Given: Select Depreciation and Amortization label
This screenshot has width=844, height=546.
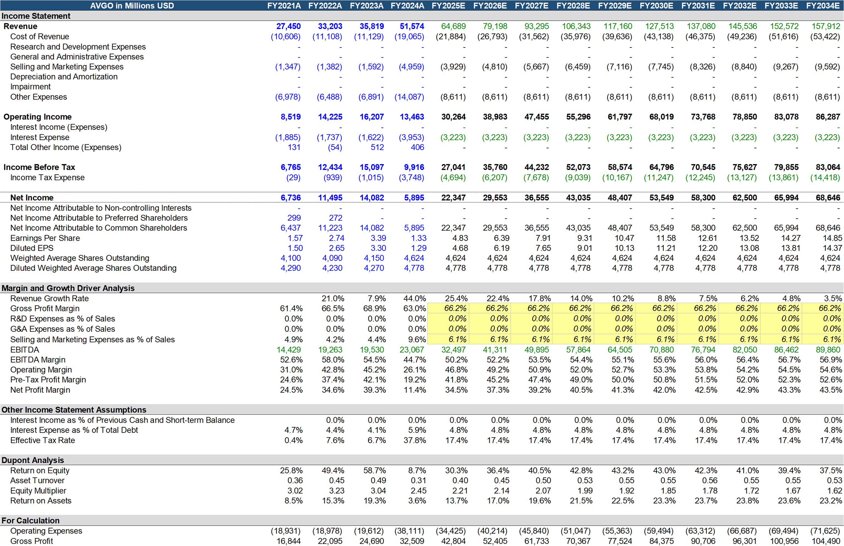Looking at the screenshot, I should click(x=64, y=77).
